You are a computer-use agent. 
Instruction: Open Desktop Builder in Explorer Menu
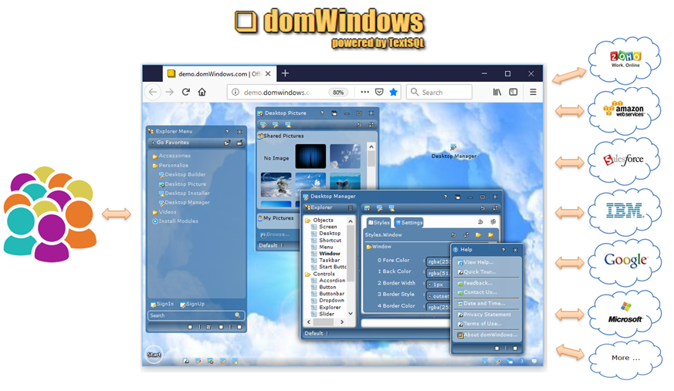pos(182,175)
